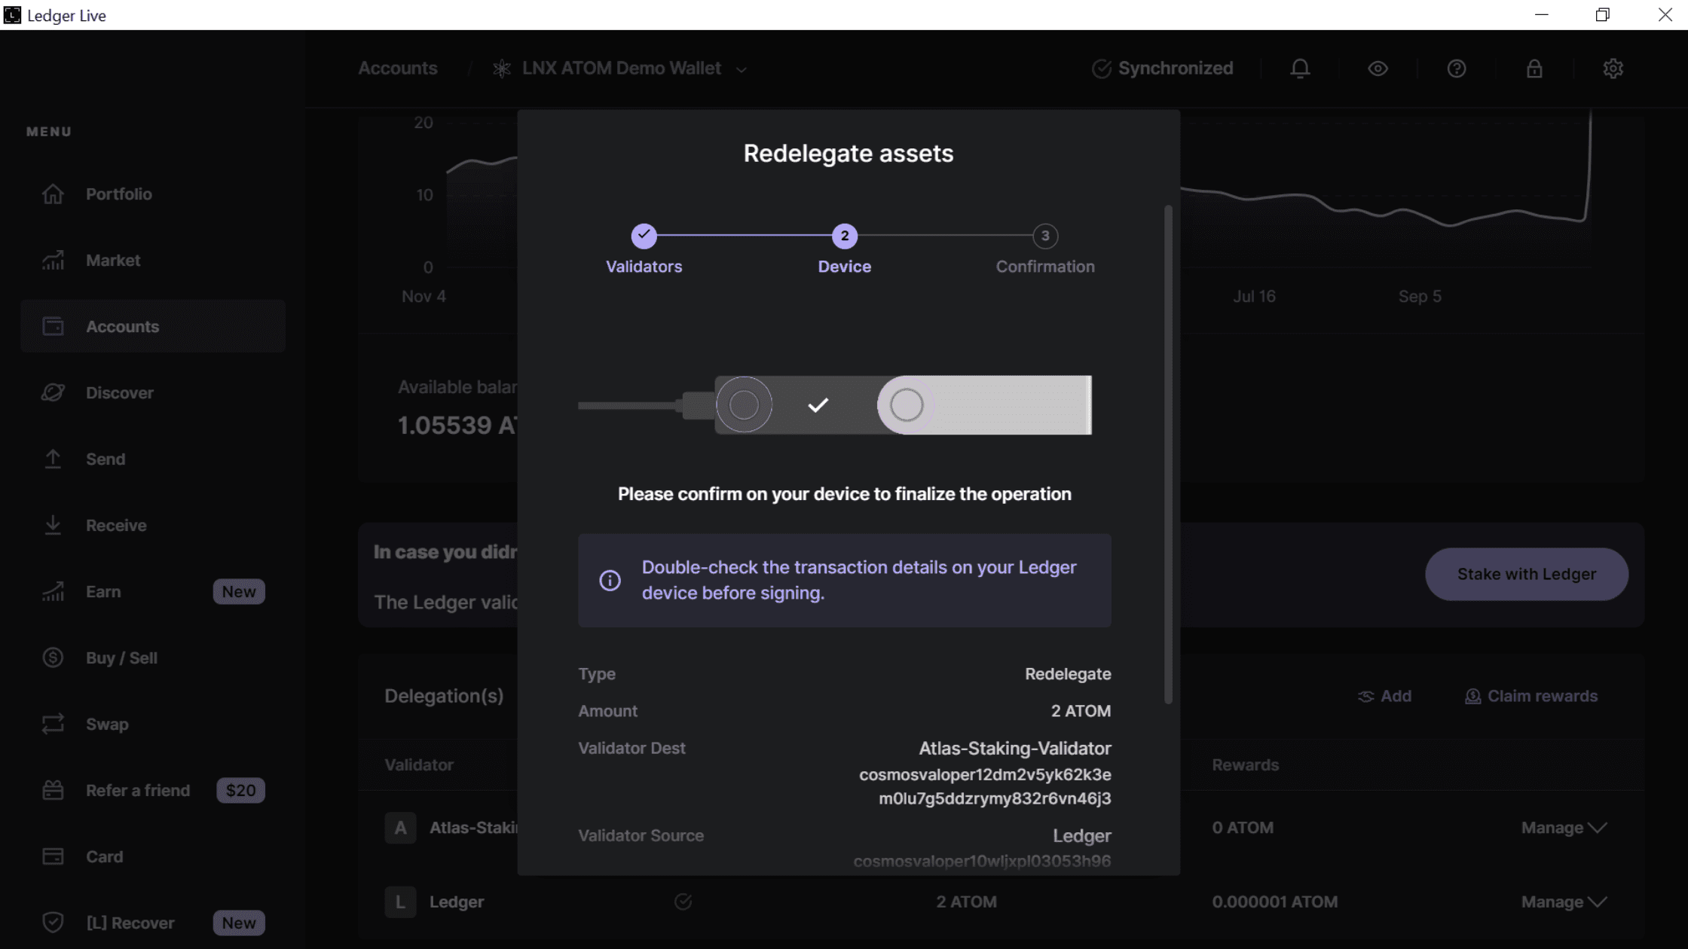1688x949 pixels.
Task: Toggle the eye icon to hide balances
Action: (1378, 69)
